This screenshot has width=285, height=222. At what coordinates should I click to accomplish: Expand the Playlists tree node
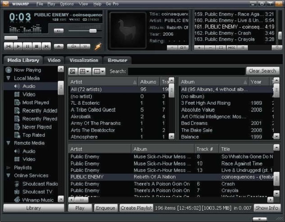[8, 167]
